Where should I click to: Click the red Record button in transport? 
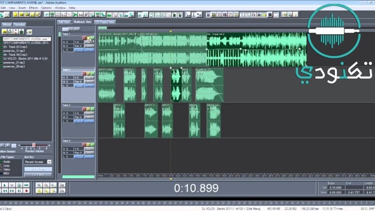(x=26, y=191)
